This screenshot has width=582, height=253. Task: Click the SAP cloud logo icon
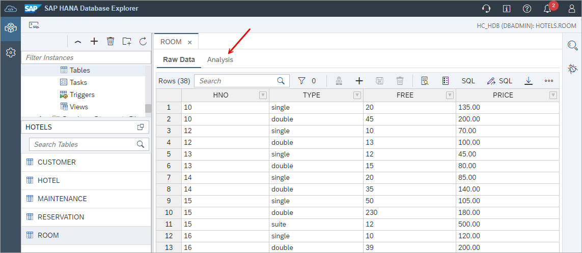pos(11,9)
